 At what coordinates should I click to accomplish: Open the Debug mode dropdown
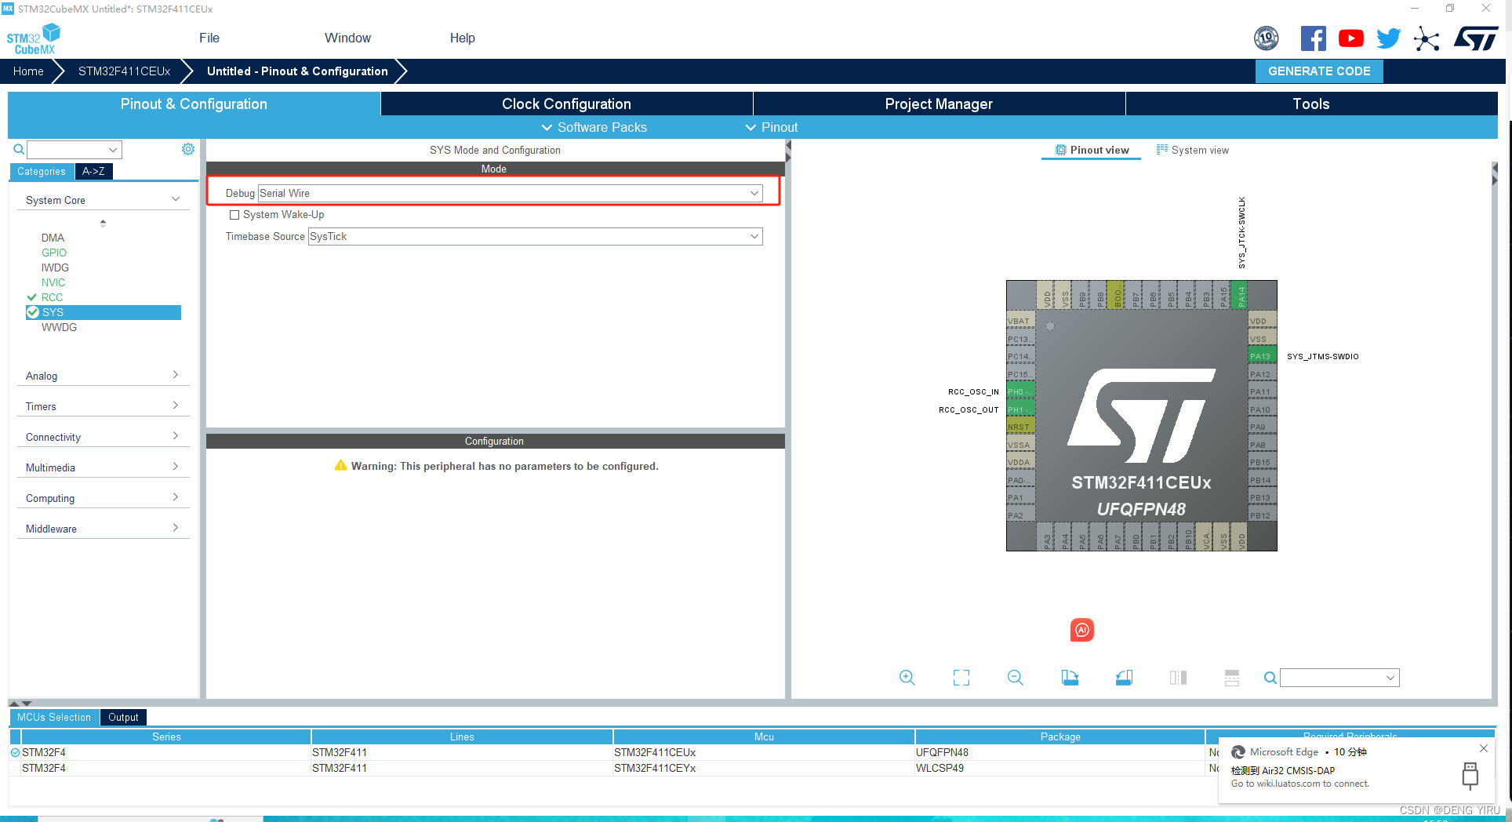pyautogui.click(x=753, y=193)
